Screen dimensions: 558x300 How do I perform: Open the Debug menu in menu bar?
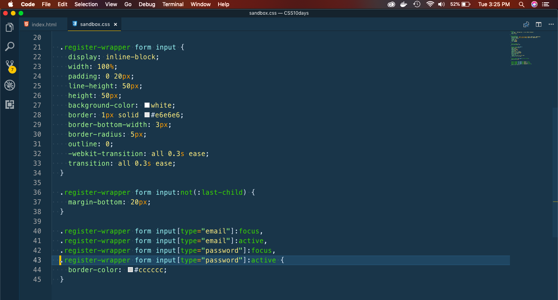(147, 4)
